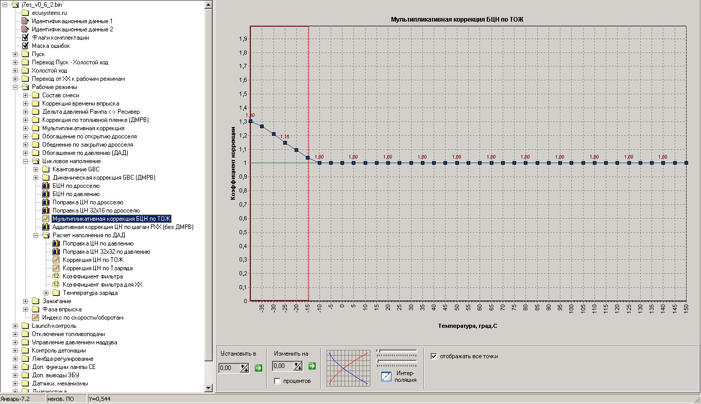This screenshot has width=701, height=404.
Task: Click the tree panel scroll down arrow
Action: [x=209, y=388]
